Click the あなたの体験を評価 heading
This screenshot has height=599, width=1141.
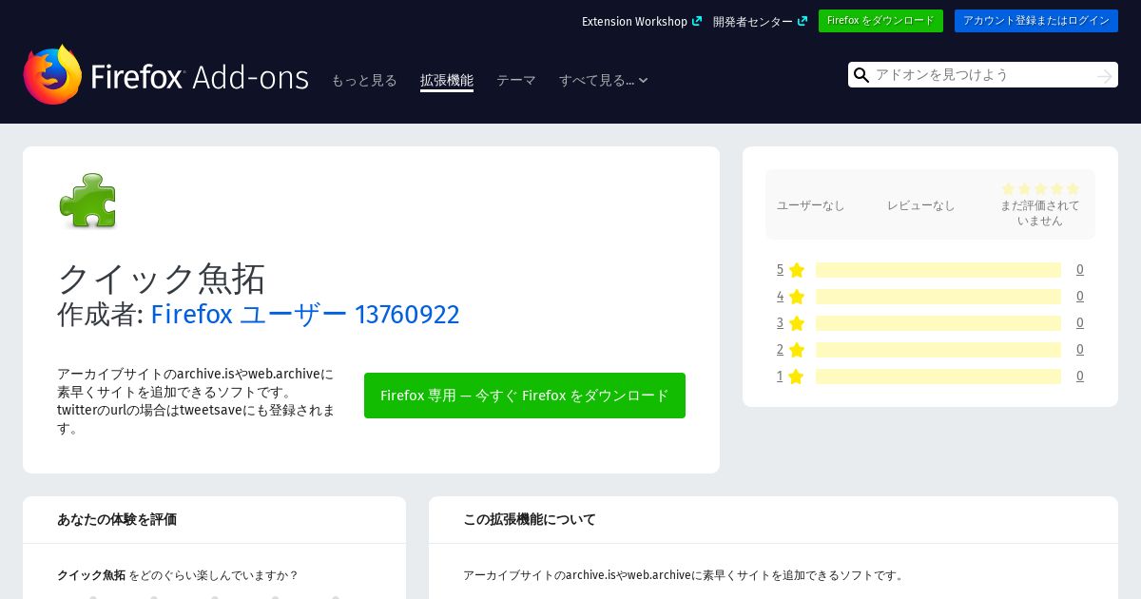(x=117, y=519)
